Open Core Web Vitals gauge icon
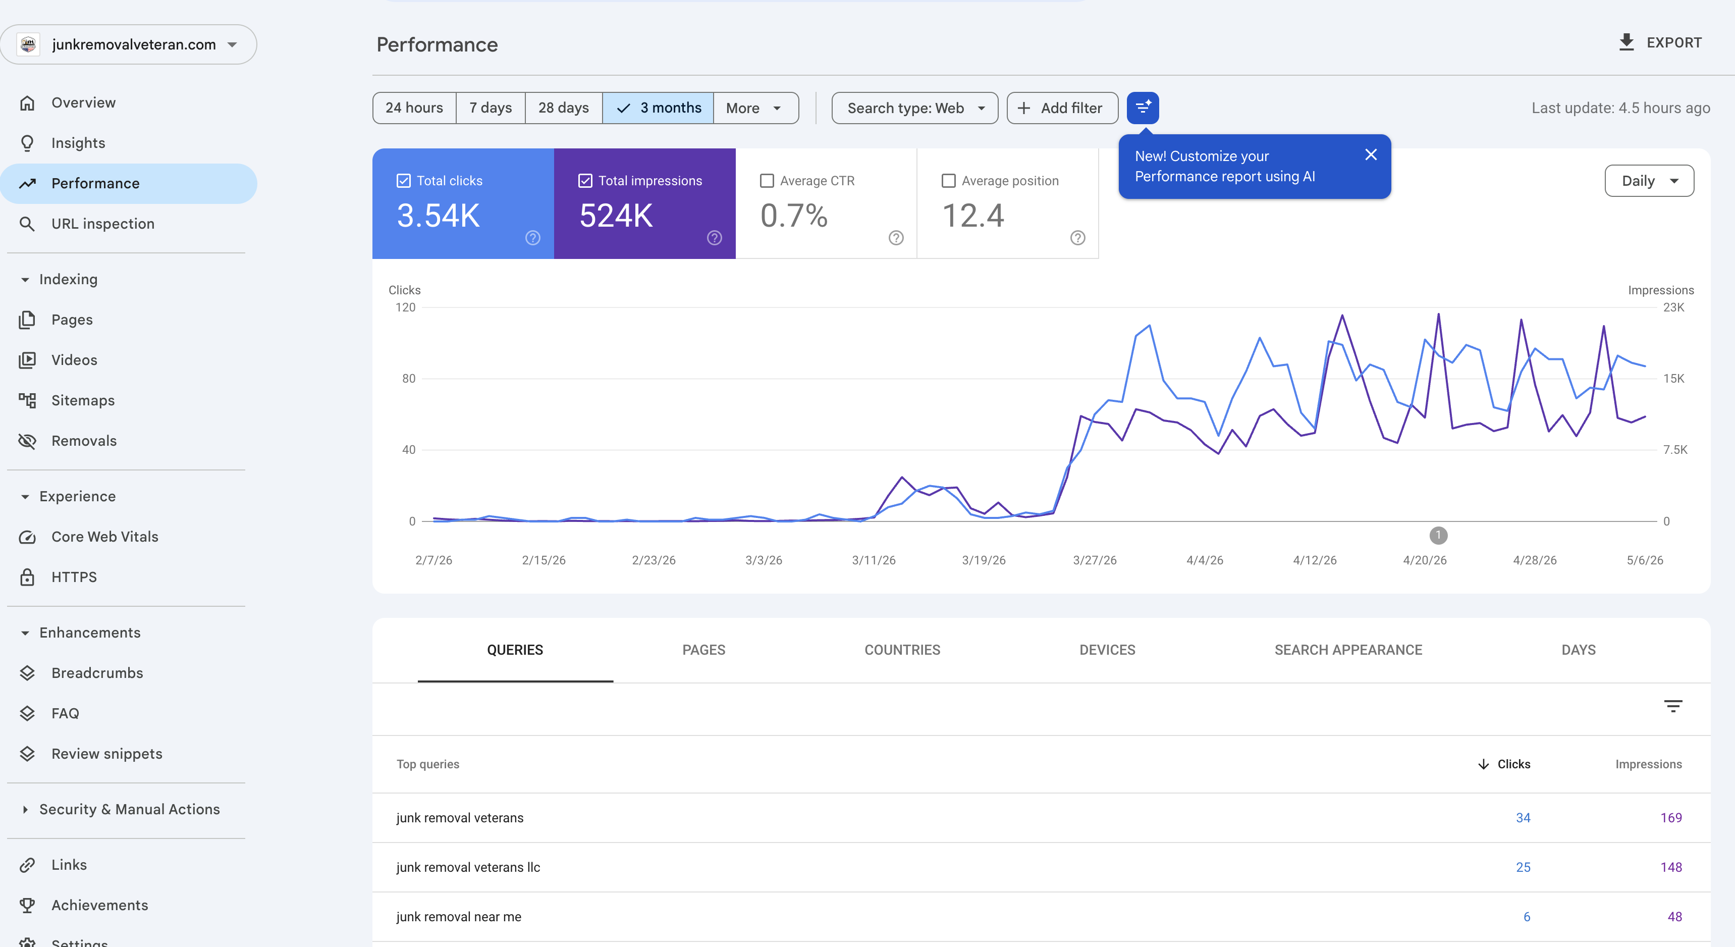 pos(27,537)
